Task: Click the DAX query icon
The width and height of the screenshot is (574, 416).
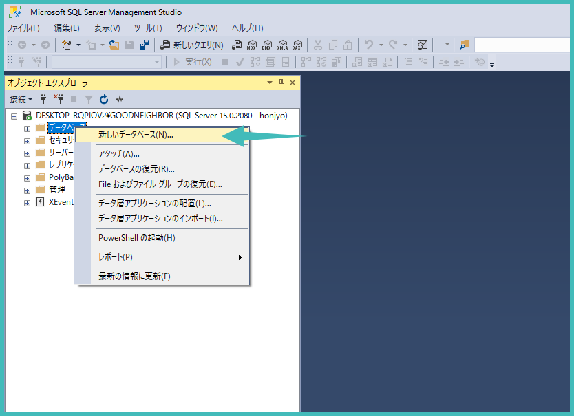Action: (297, 45)
